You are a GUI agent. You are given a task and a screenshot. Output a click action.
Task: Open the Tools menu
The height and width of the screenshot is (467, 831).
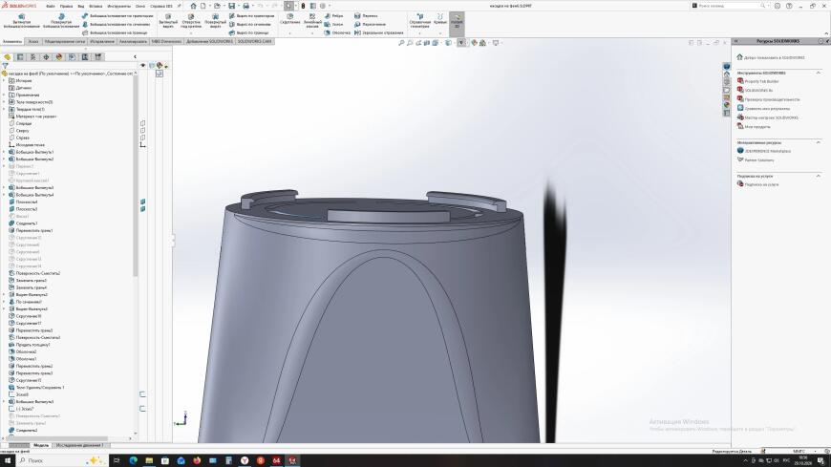click(x=118, y=6)
